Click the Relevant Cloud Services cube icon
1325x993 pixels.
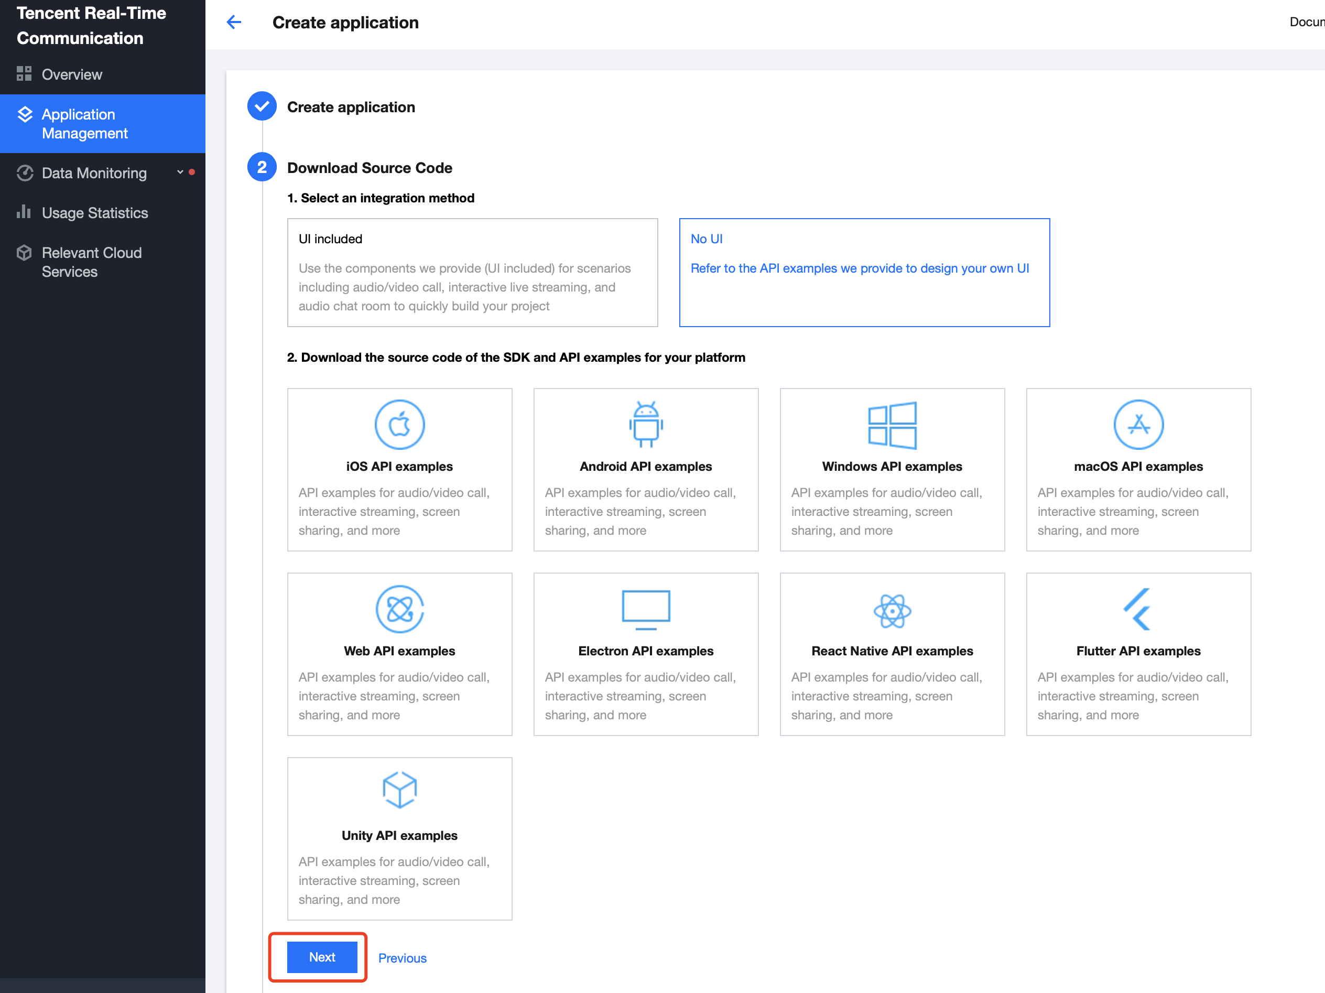tap(24, 253)
